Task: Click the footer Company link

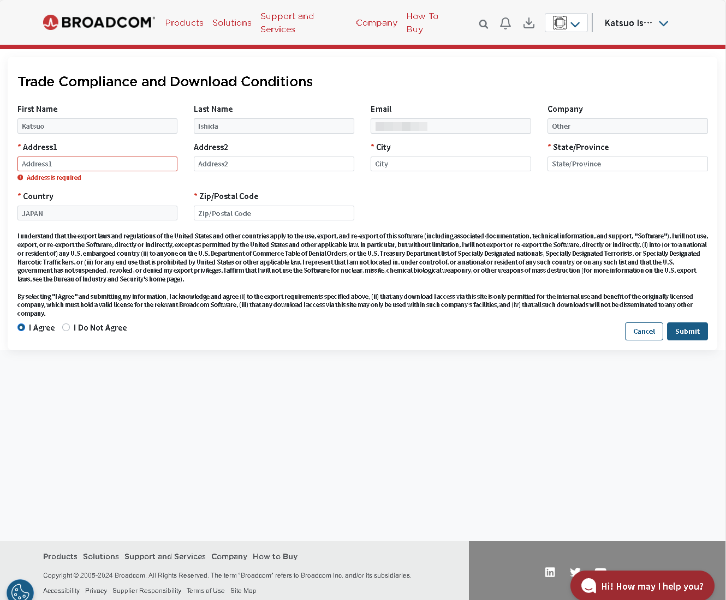Action: pyautogui.click(x=229, y=556)
